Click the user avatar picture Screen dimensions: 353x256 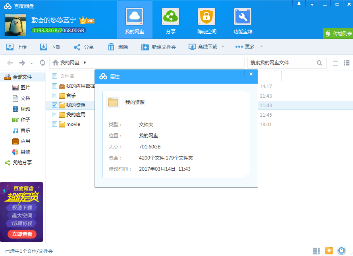(15, 25)
